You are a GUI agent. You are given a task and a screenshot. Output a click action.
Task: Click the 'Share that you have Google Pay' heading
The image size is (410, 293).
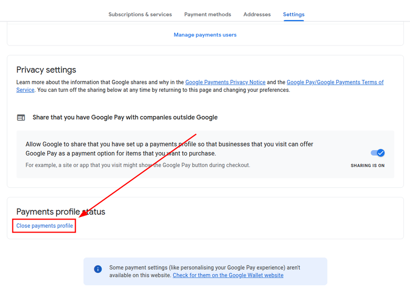point(125,117)
